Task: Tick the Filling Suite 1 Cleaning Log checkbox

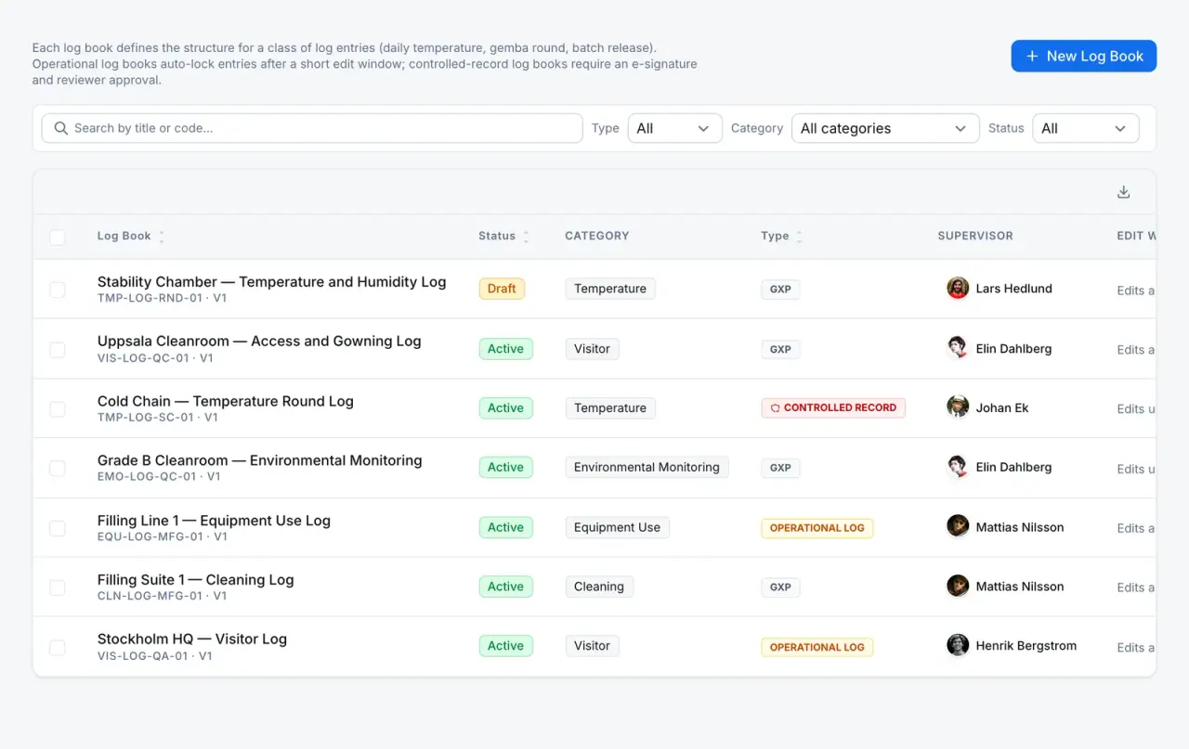Action: (x=58, y=588)
